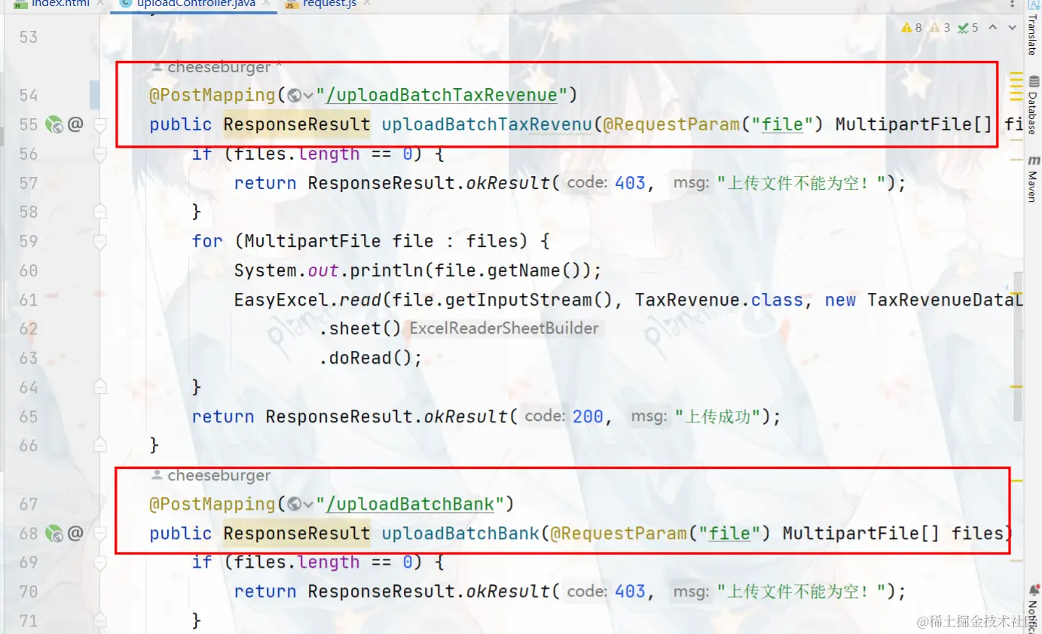The width and height of the screenshot is (1042, 634).
Task: Close the index.html tab
Action: (101, 4)
